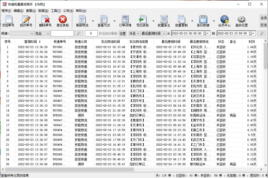
Task: Click the 设置 button beside 秒后自动刷新
Action: point(123,33)
